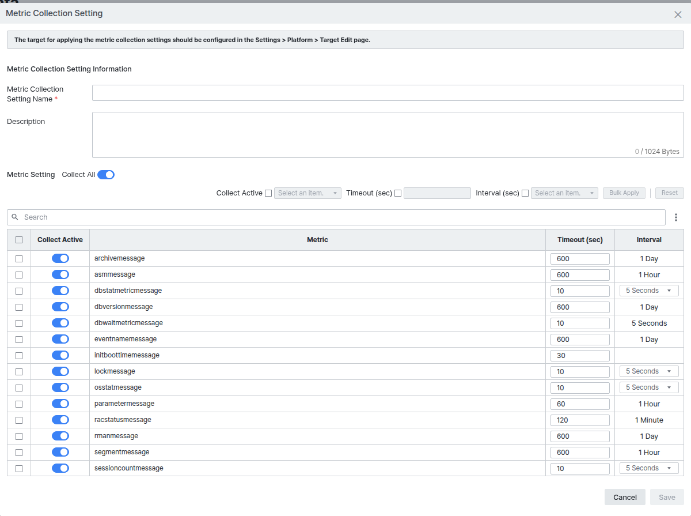Open the Collect Active bulk dropdown
691x516 pixels.
[x=308, y=193]
